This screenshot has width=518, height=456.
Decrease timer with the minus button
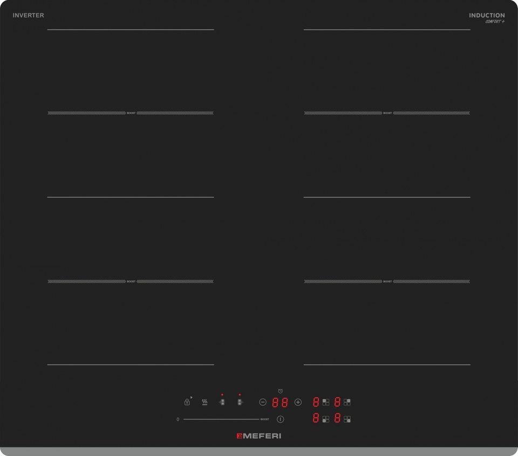pos(263,402)
